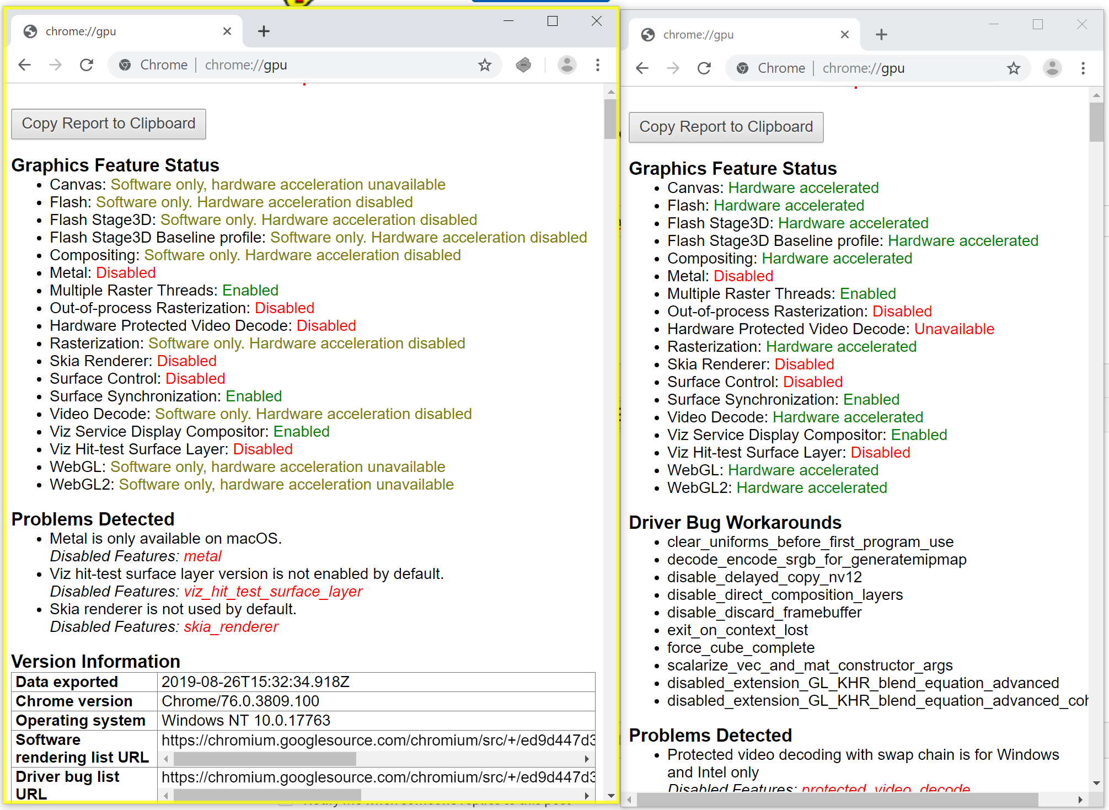
Task: Click site info icon in right address bar
Action: pos(743,68)
